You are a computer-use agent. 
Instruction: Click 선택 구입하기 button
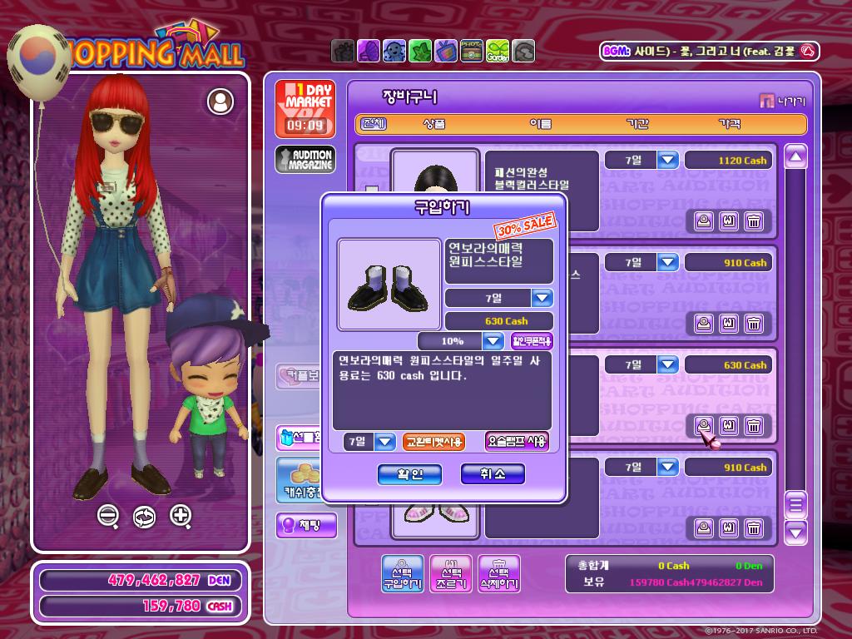[402, 574]
